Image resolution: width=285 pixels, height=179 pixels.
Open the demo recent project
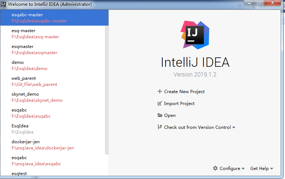tap(53, 65)
